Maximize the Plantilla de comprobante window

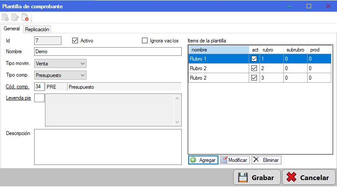(x=309, y=6)
